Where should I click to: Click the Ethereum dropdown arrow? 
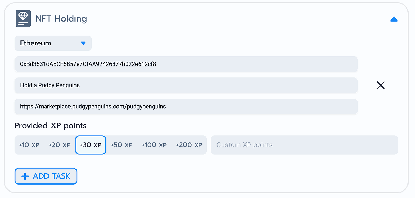click(83, 43)
